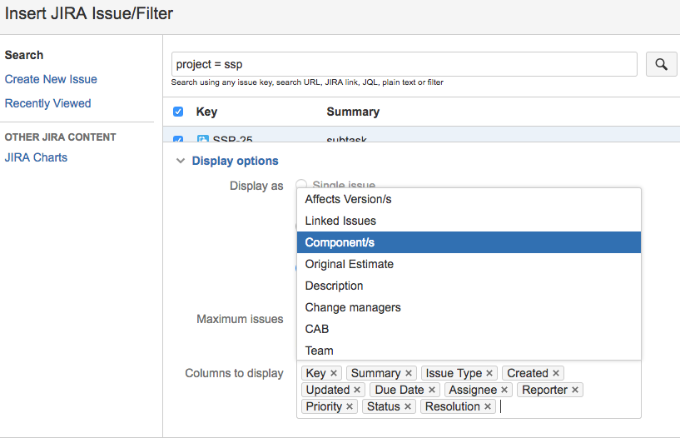Click the search magnifier icon button
Viewport: 680px width, 438px height.
pyautogui.click(x=661, y=64)
